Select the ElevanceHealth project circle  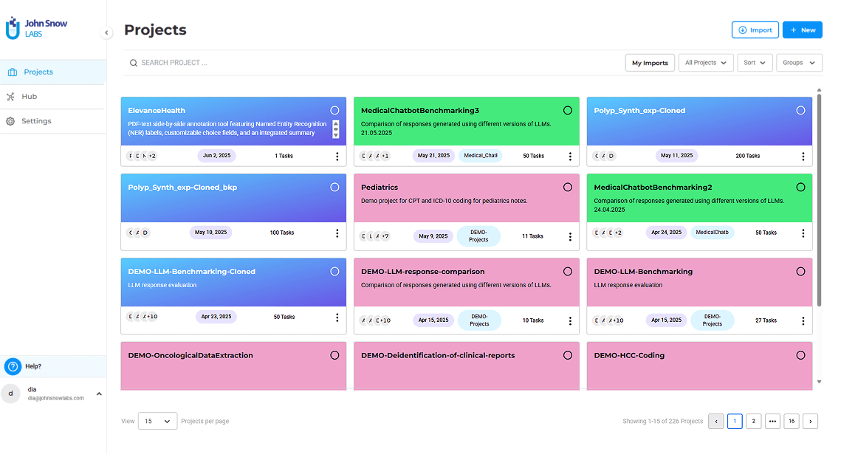(334, 111)
